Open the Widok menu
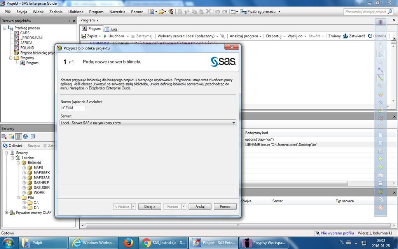Screen dimensions: 398x249 [x=38, y=12]
